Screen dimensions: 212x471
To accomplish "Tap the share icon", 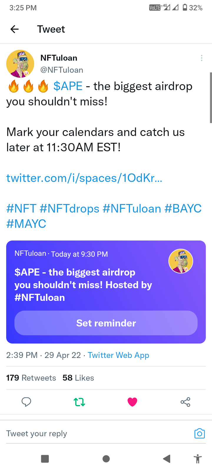I will tap(185, 402).
